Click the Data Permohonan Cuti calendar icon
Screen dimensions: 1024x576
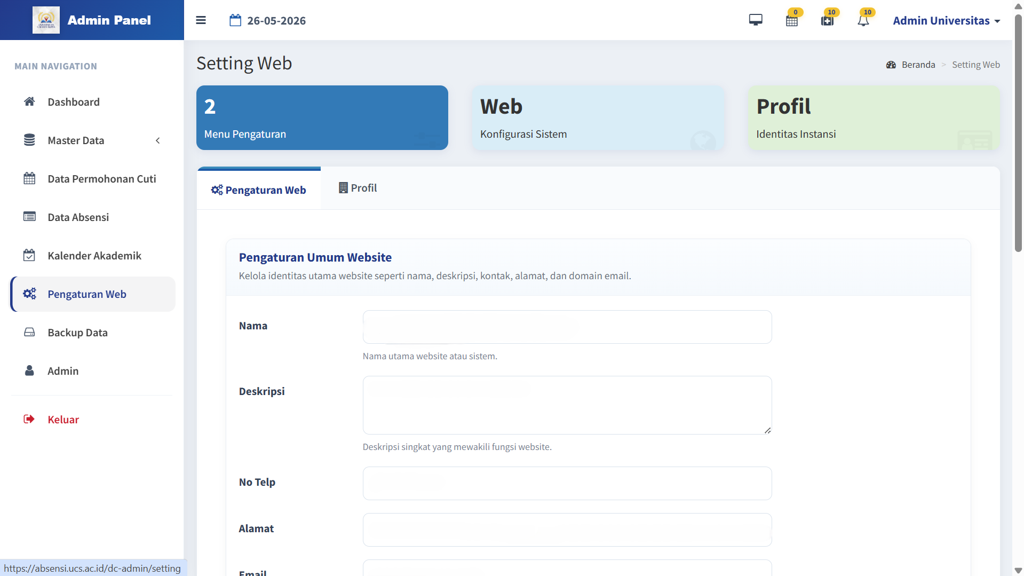click(x=29, y=178)
